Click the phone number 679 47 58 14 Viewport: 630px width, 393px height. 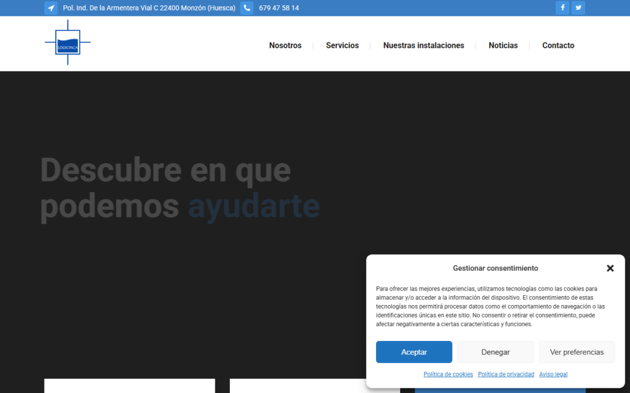point(279,8)
